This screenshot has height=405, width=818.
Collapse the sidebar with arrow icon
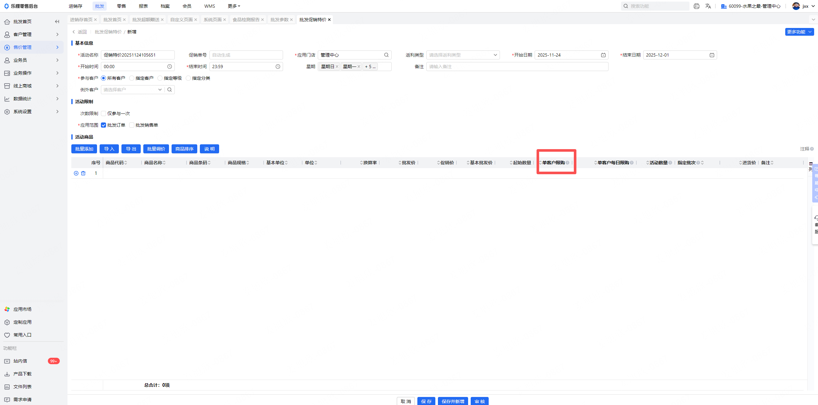(57, 22)
